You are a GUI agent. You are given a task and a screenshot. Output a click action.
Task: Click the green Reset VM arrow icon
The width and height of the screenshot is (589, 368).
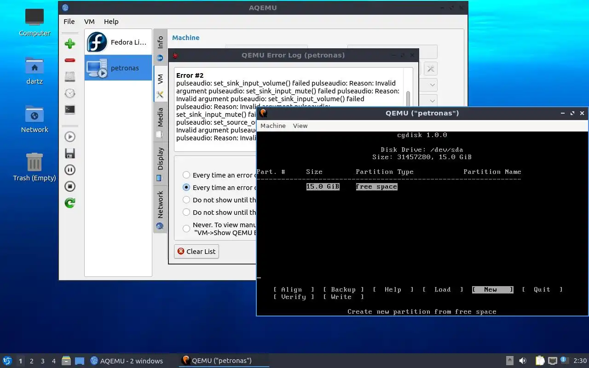(70, 203)
